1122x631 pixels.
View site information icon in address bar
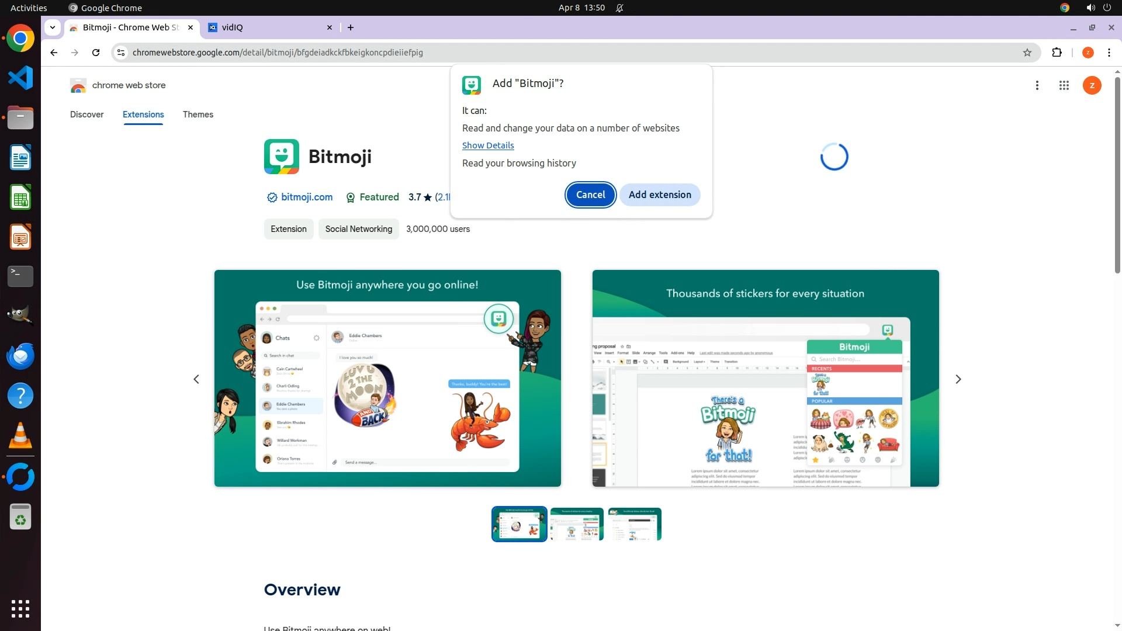click(121, 53)
